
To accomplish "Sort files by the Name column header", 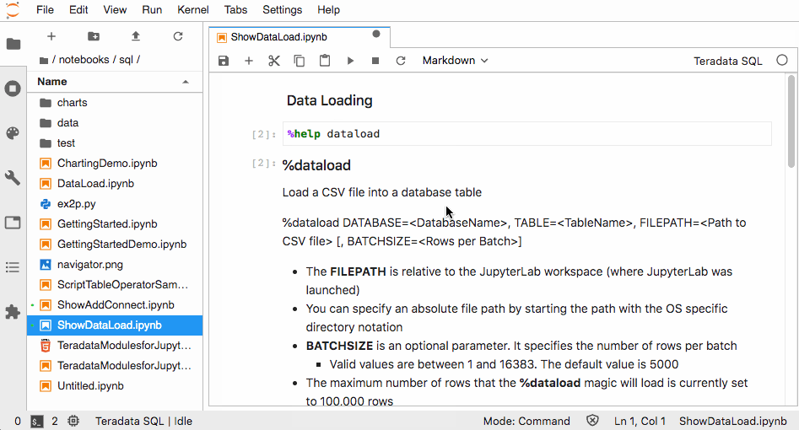I will pyautogui.click(x=52, y=82).
